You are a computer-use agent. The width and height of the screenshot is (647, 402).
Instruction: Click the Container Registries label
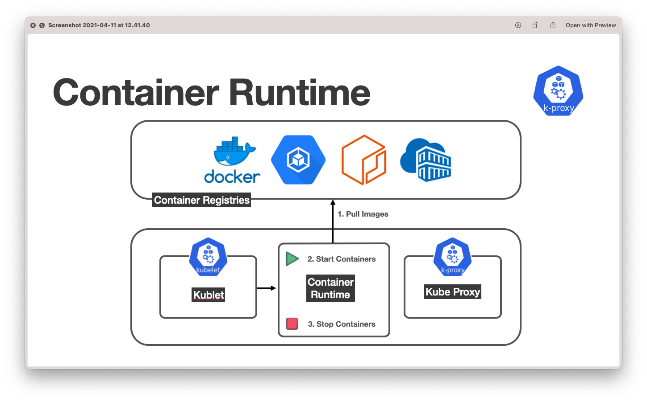pos(201,200)
